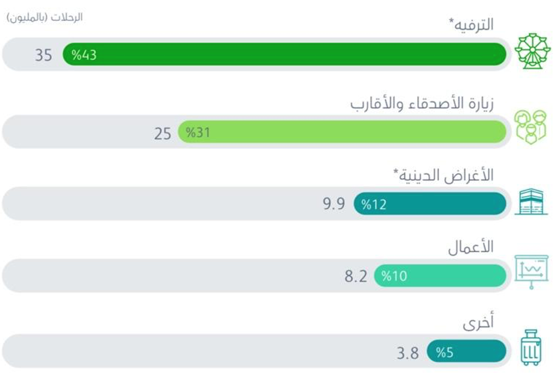The image size is (555, 375).
Task: Click the Ferris wheel entertainment icon
Action: pos(532,51)
